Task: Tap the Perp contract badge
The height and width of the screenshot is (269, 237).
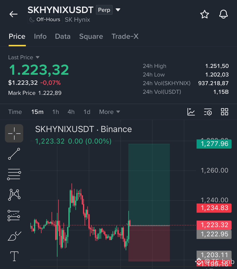Action: point(104,10)
